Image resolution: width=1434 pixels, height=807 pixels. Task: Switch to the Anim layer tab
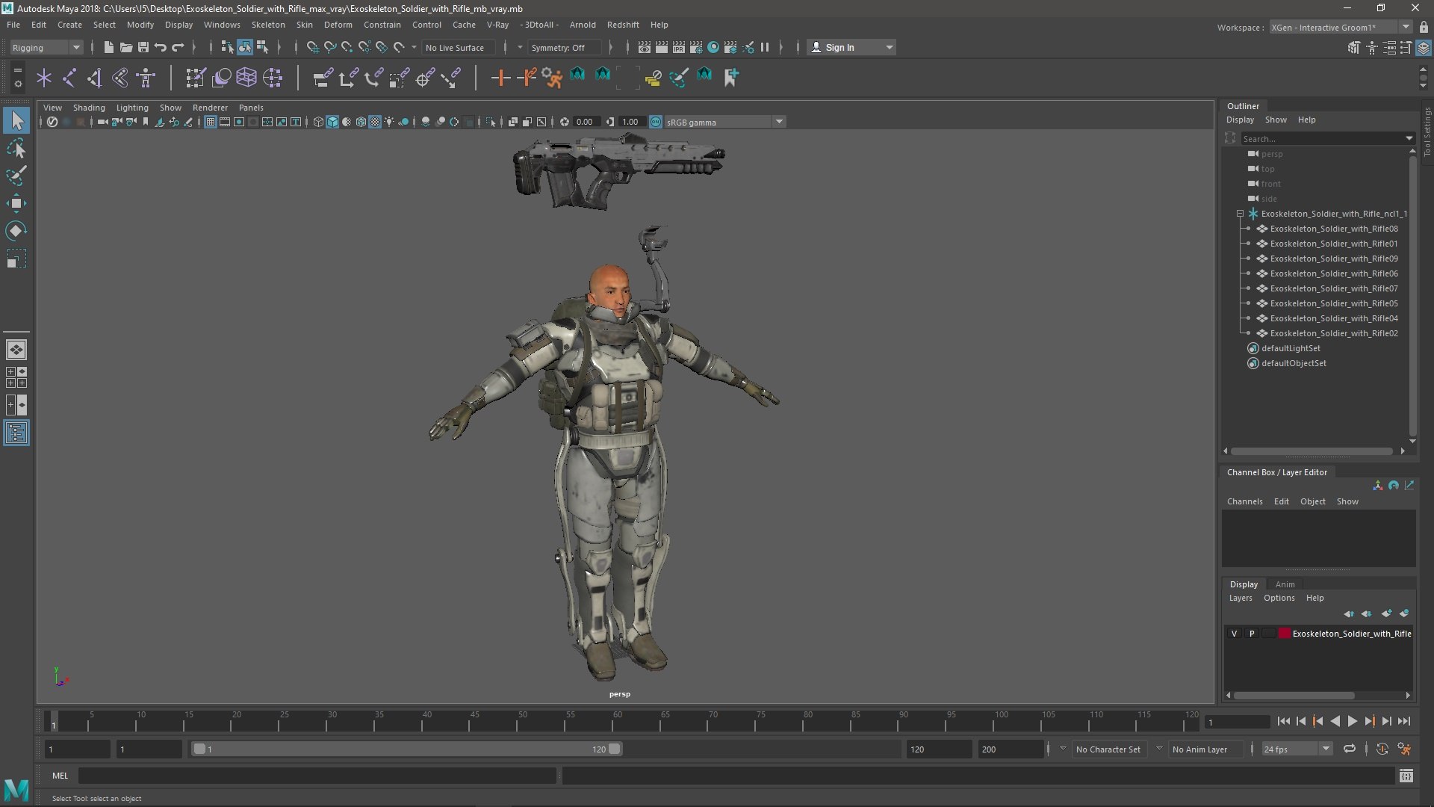1285,584
